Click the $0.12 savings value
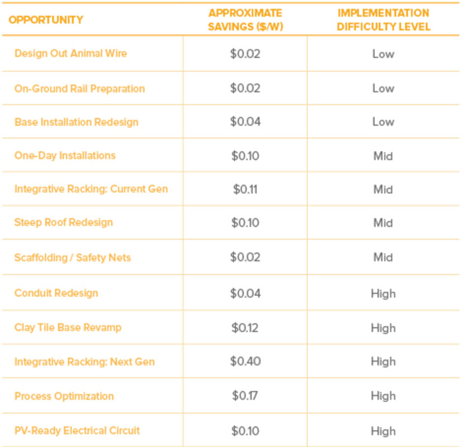This screenshot has width=467, height=447. [245, 327]
